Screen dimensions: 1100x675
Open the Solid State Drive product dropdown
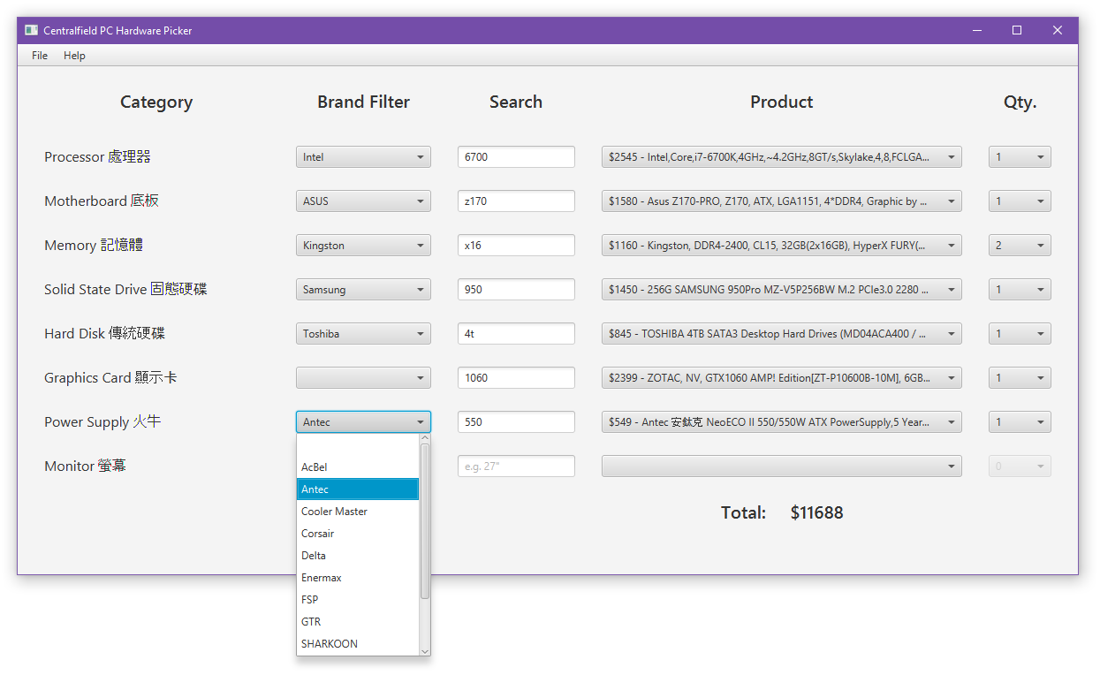click(782, 290)
